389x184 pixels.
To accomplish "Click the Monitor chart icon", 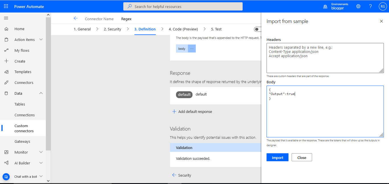I will pos(7,152).
